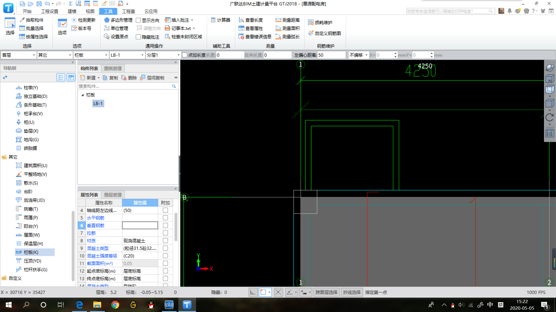Switch nav tree to list view icon
This screenshot has height=312, width=556.
tap(61, 77)
